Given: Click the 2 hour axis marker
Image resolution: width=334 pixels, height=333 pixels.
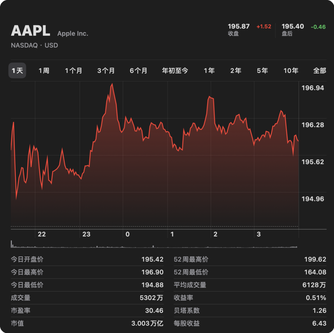Looking at the screenshot, I should 215,234.
